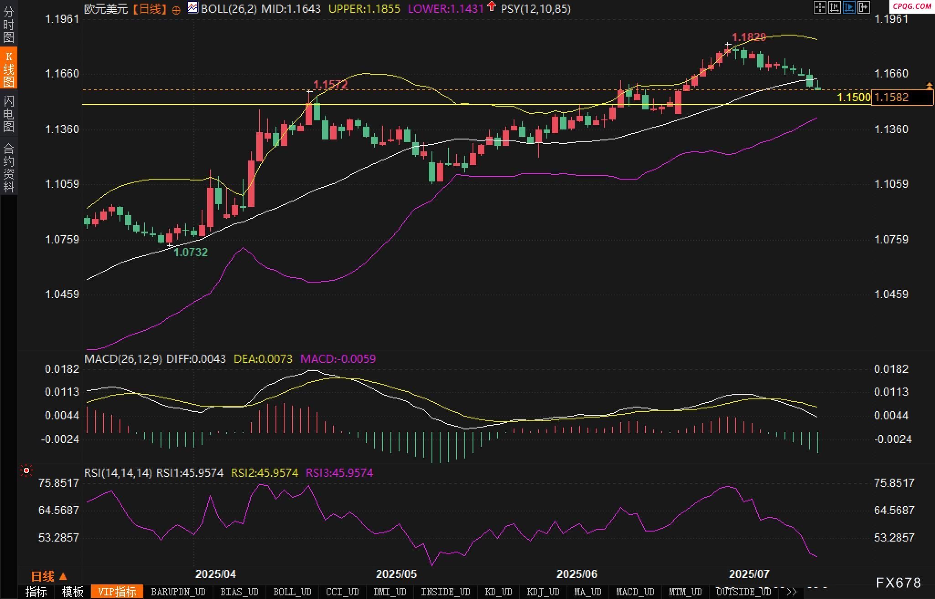The width and height of the screenshot is (935, 599).
Task: Click the red sun icon beside RSI panel
Action: [26, 470]
